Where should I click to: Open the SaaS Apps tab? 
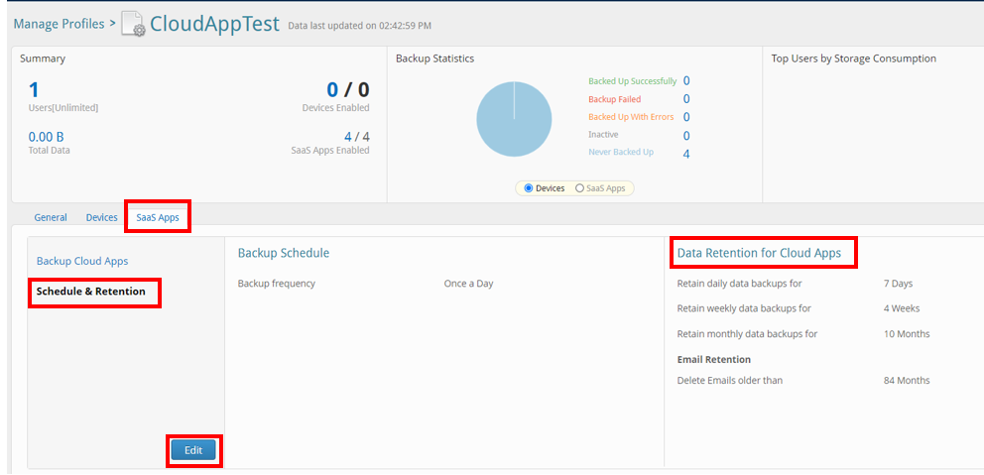click(x=158, y=218)
